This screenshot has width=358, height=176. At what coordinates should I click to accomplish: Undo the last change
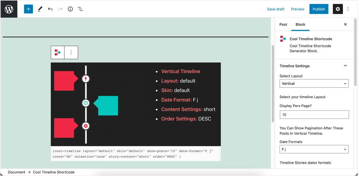50,9
